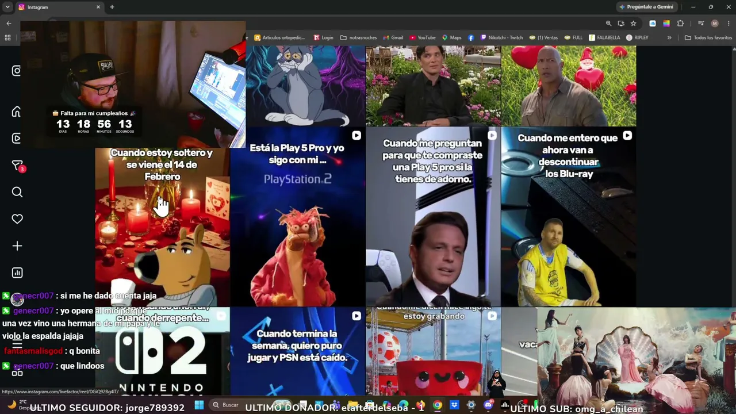Open a new browser tab
The height and width of the screenshot is (414, 736).
(x=112, y=7)
